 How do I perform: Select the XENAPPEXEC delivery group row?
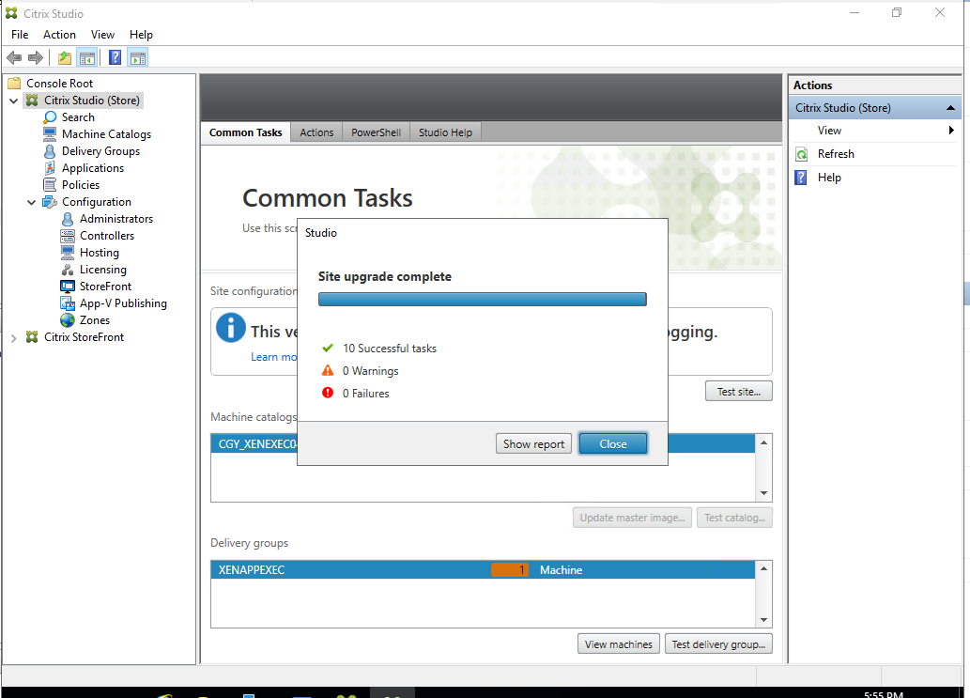[x=483, y=570]
